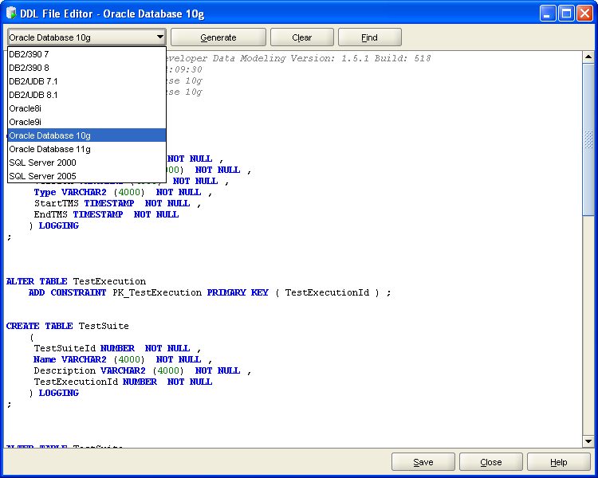Select DB2/390 8 from the list
The width and height of the screenshot is (598, 478).
(87, 68)
